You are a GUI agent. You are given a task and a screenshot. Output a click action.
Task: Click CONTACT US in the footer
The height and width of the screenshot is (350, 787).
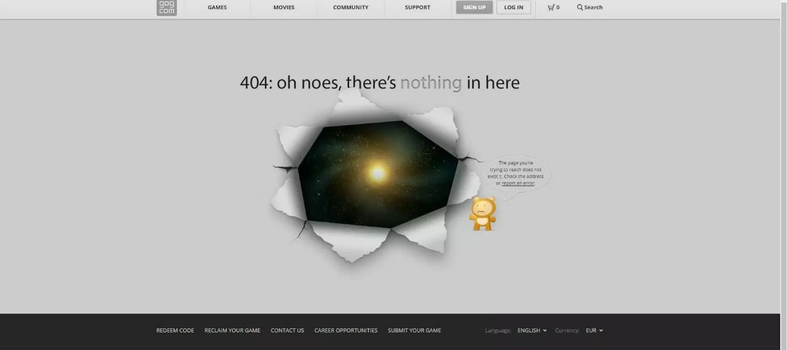287,330
